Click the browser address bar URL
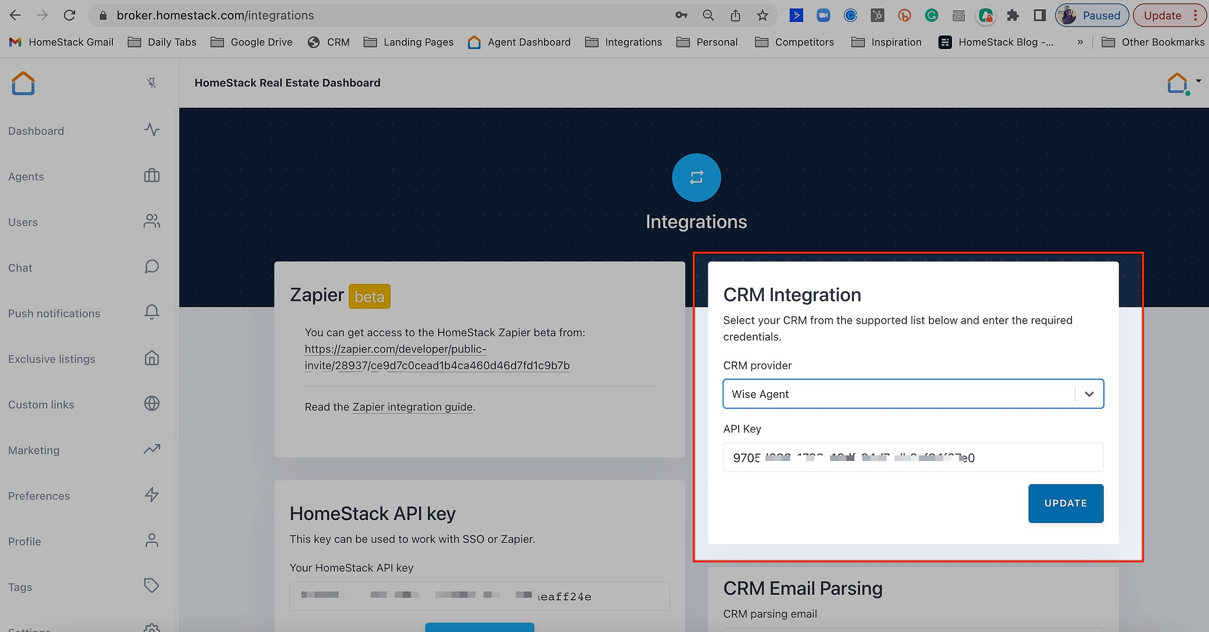 (215, 16)
